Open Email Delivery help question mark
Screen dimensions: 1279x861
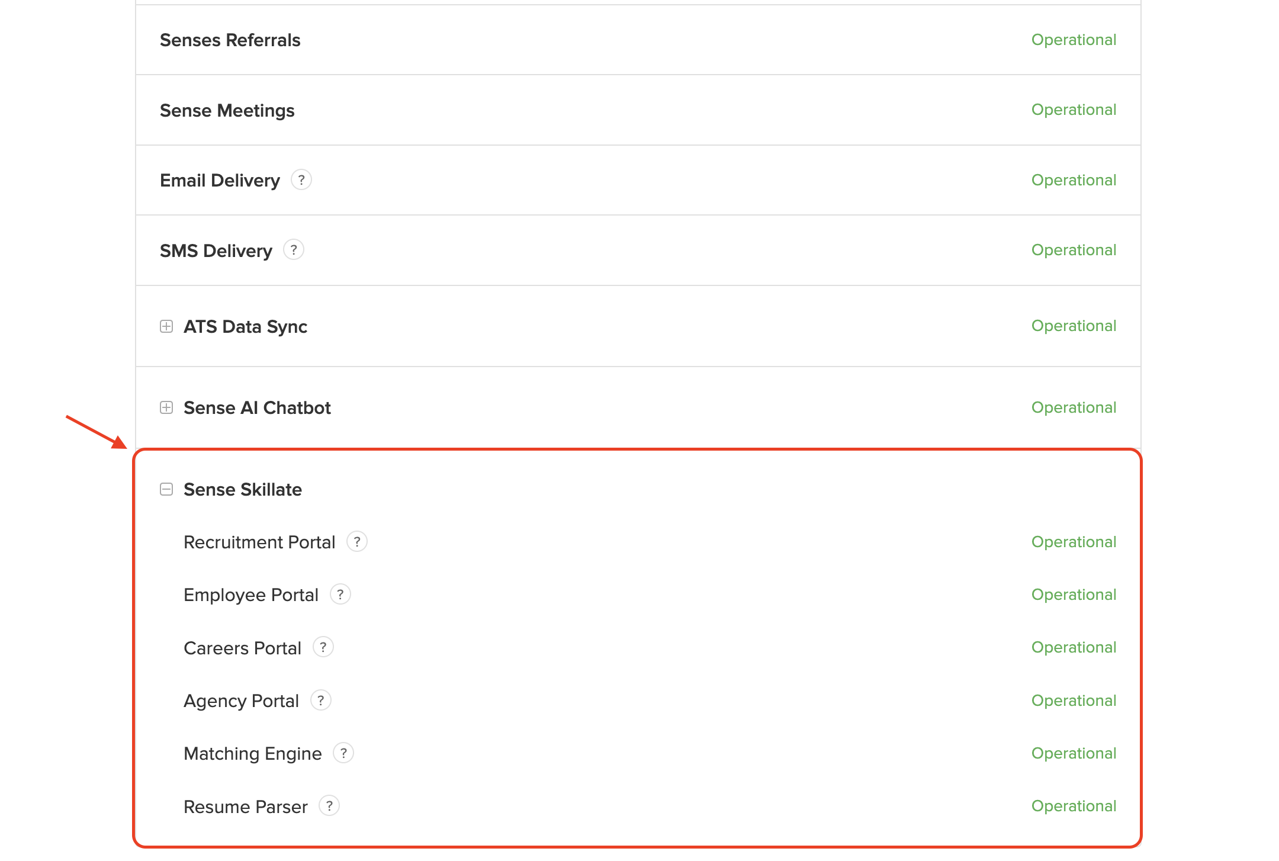click(301, 179)
